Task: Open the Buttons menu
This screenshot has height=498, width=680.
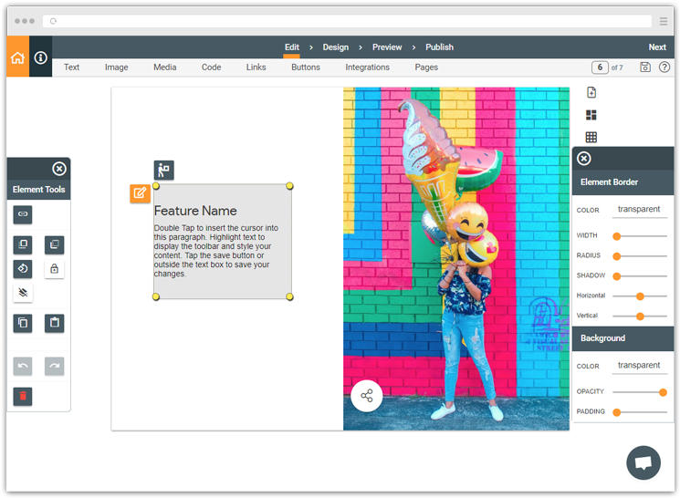Action: pyautogui.click(x=306, y=67)
